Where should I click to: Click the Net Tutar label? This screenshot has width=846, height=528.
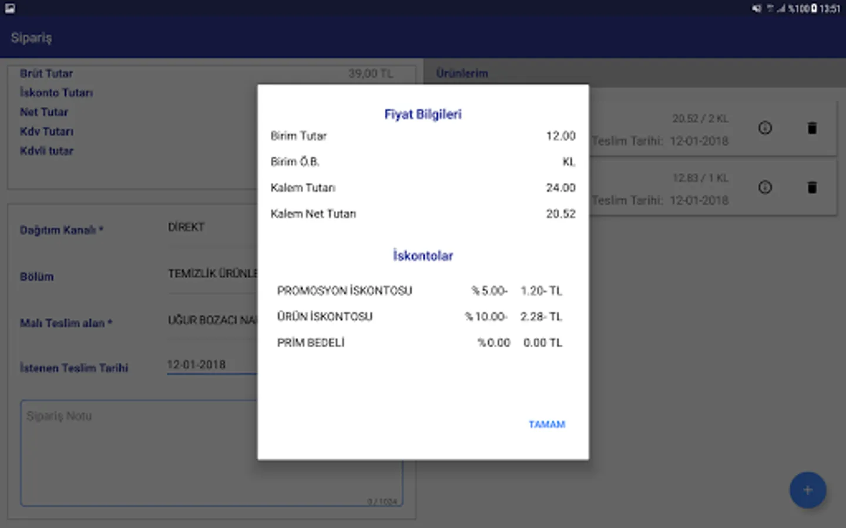coord(44,112)
